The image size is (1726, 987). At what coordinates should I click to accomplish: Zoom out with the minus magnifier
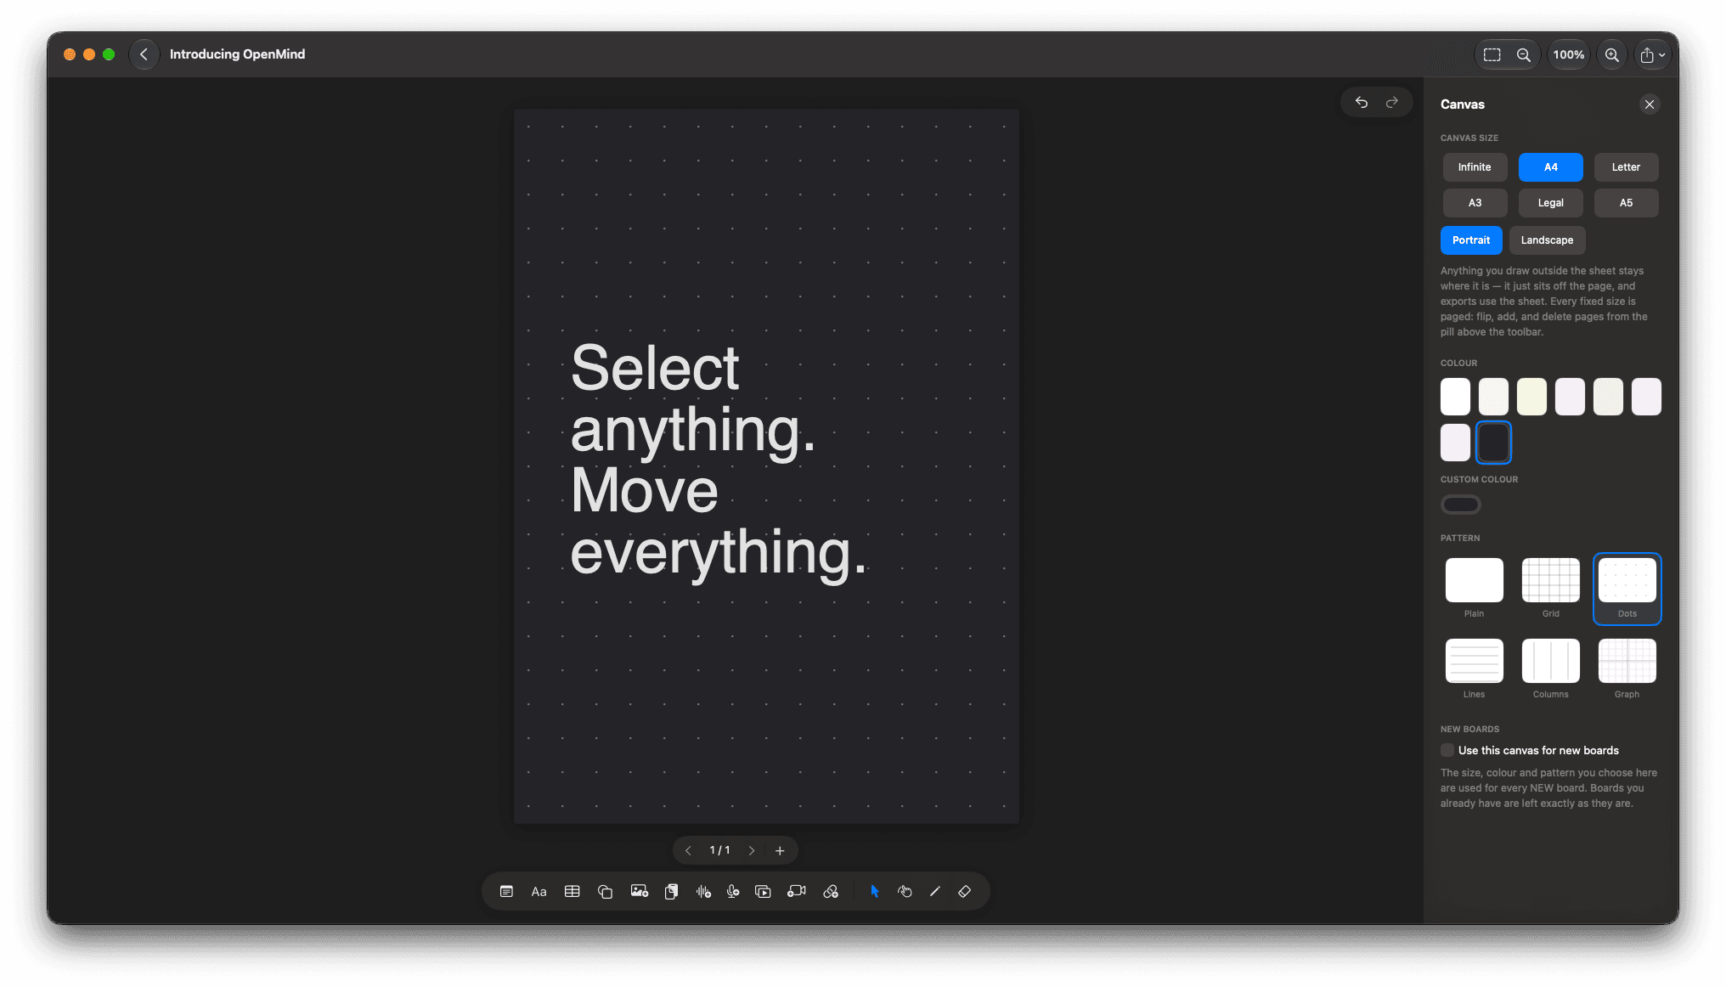pos(1524,54)
